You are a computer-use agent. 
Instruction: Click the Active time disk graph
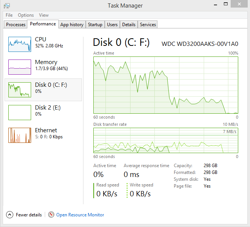[166, 85]
